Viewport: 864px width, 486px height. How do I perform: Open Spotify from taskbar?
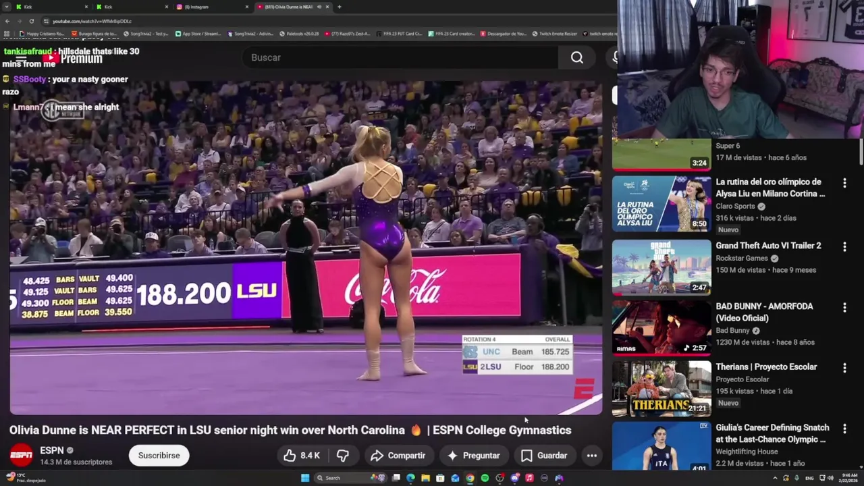[x=485, y=478]
